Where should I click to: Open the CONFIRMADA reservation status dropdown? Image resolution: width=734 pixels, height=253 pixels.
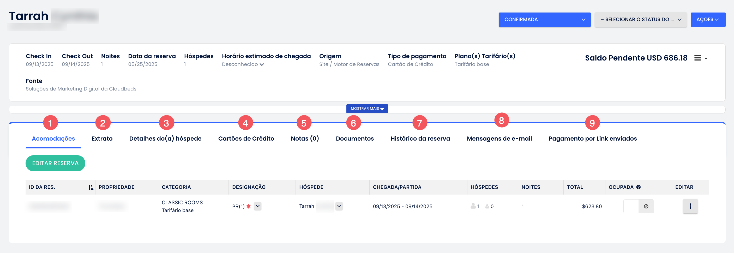[x=544, y=20]
